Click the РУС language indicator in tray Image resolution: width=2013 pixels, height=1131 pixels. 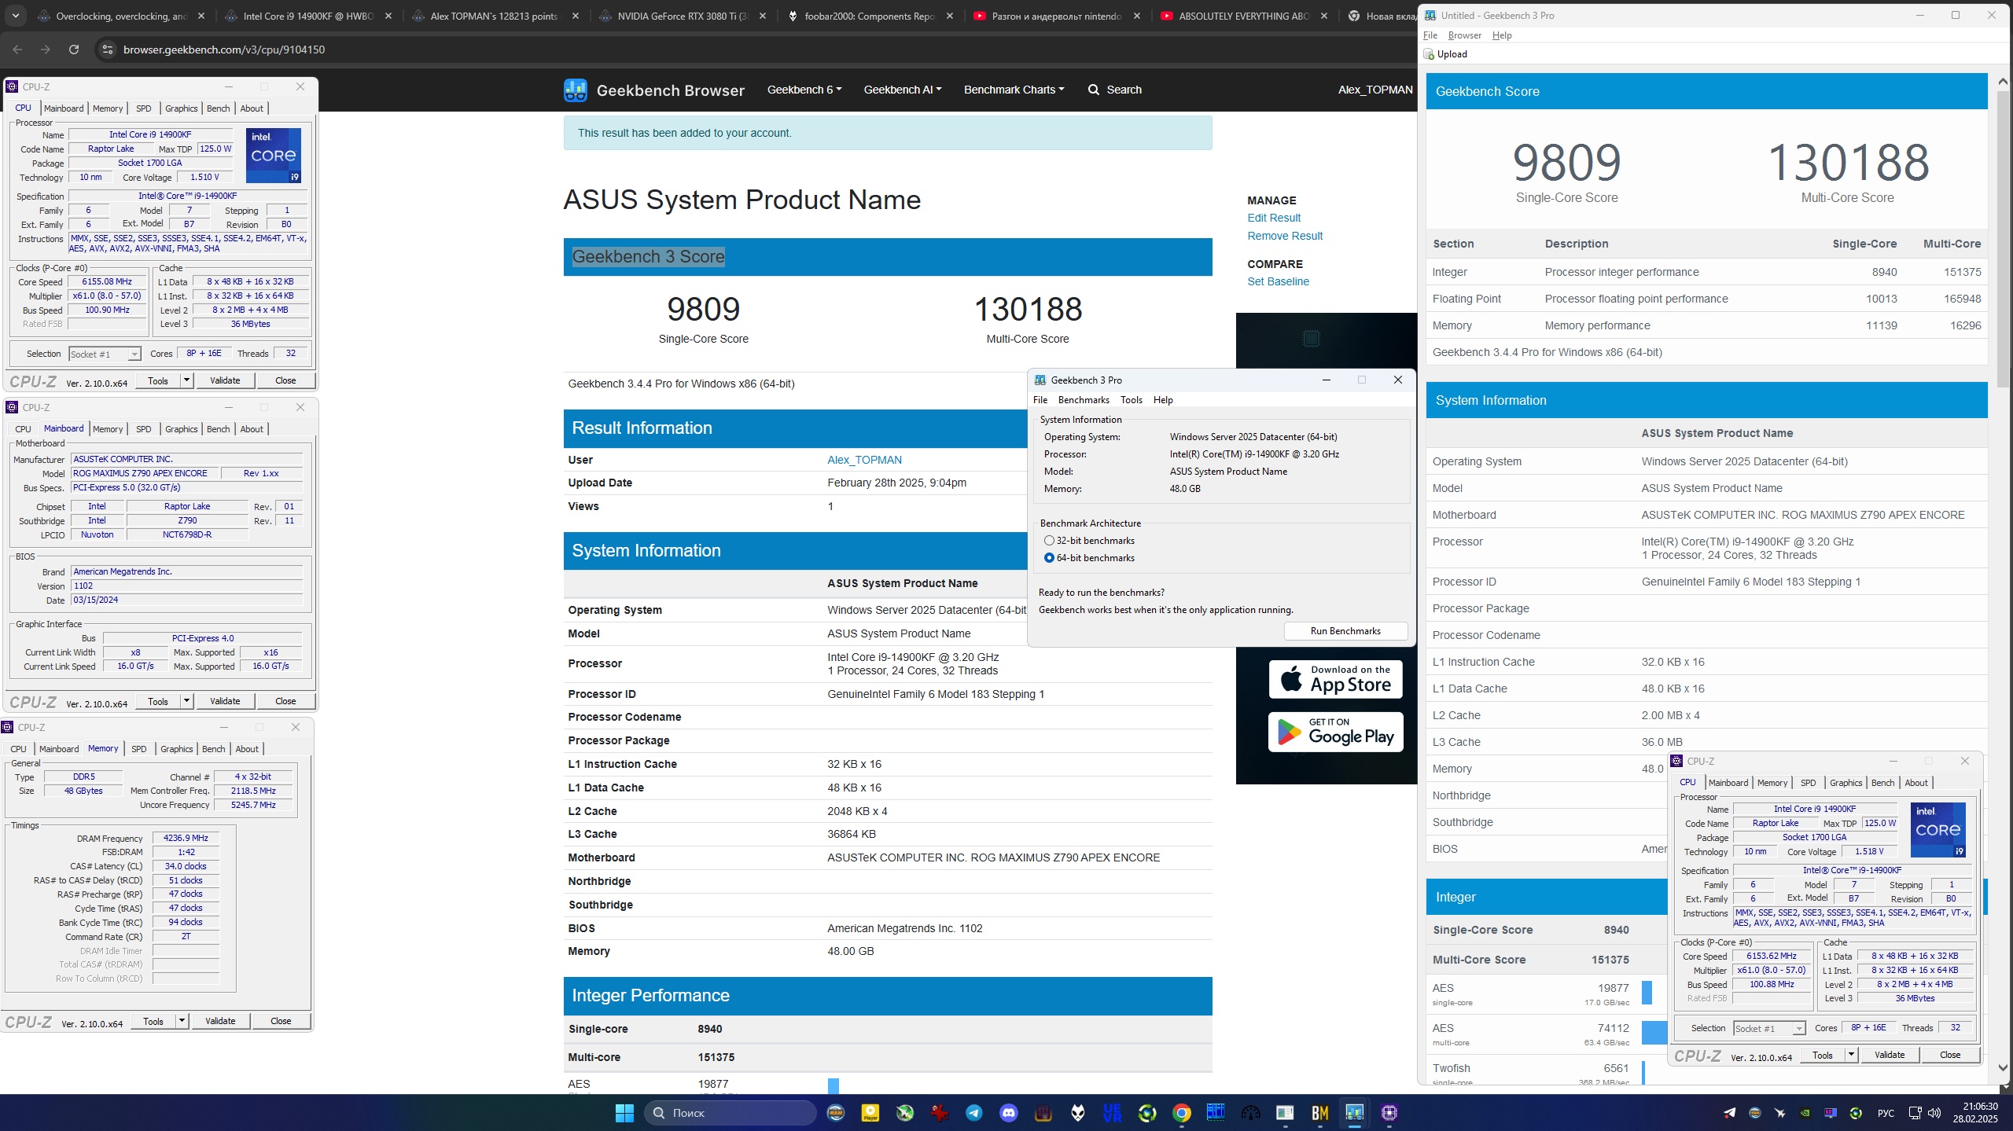[1885, 1113]
